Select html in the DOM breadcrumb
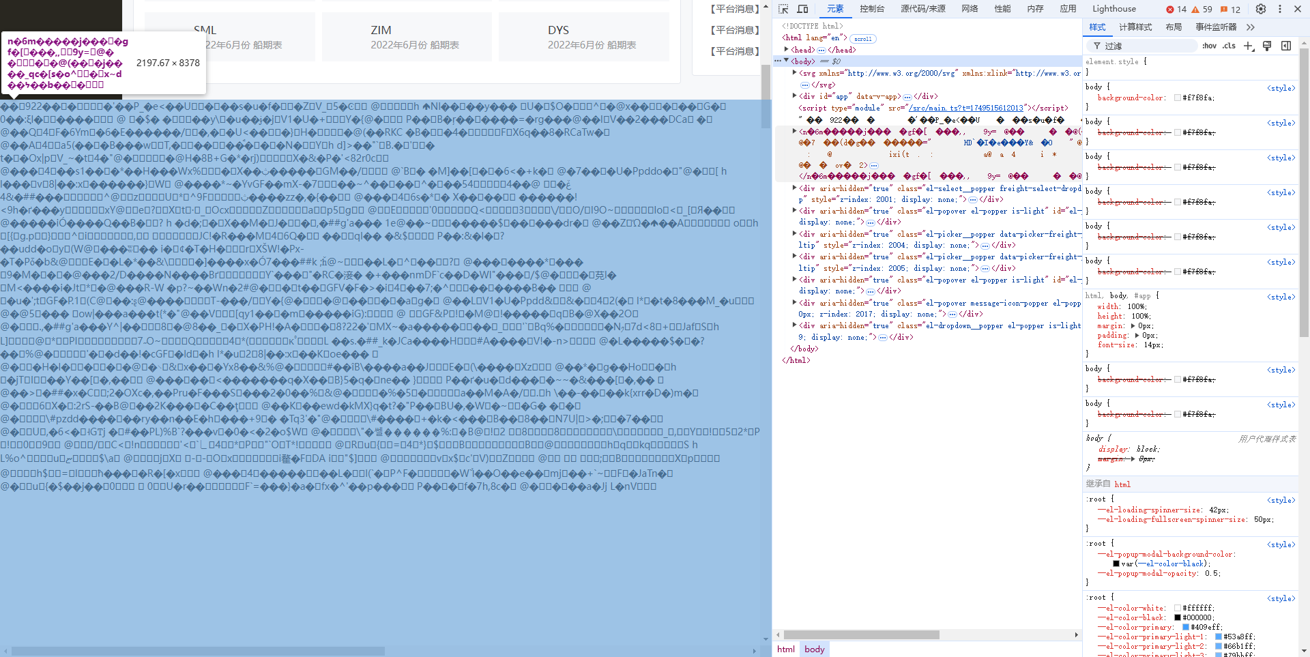1310x657 pixels. tap(785, 649)
